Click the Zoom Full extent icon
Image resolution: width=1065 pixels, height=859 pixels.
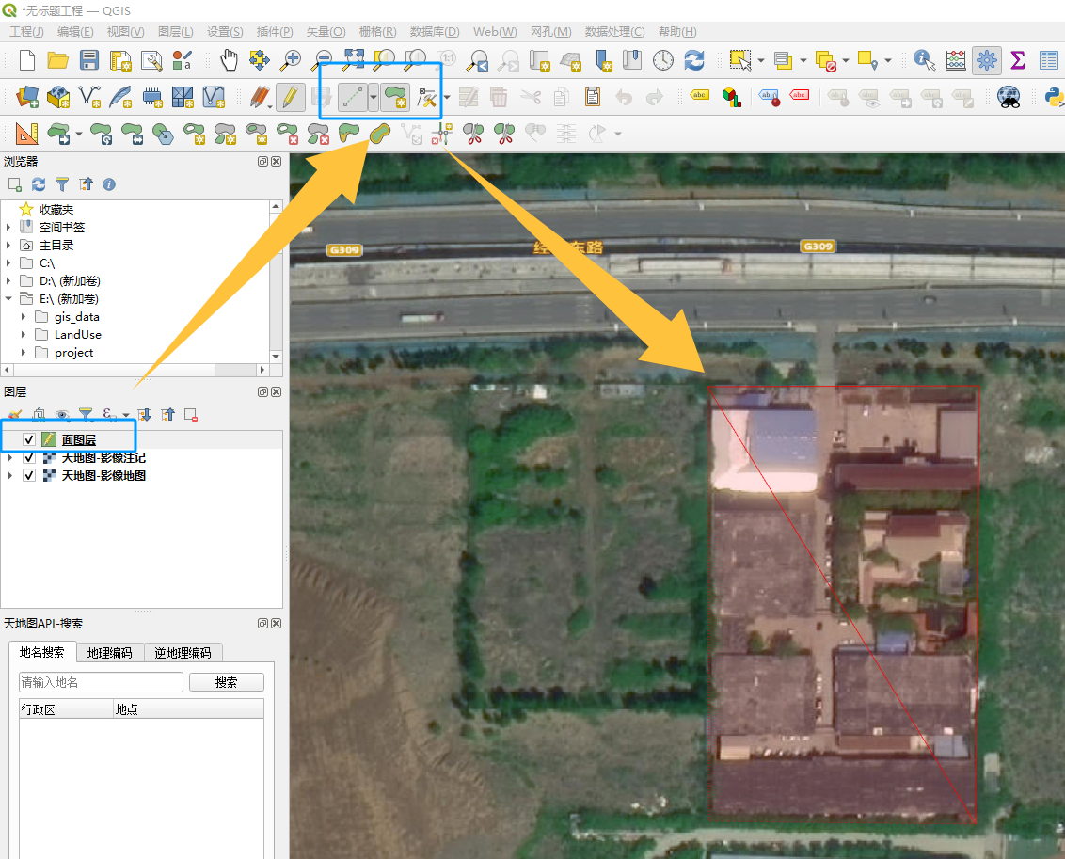pos(353,60)
